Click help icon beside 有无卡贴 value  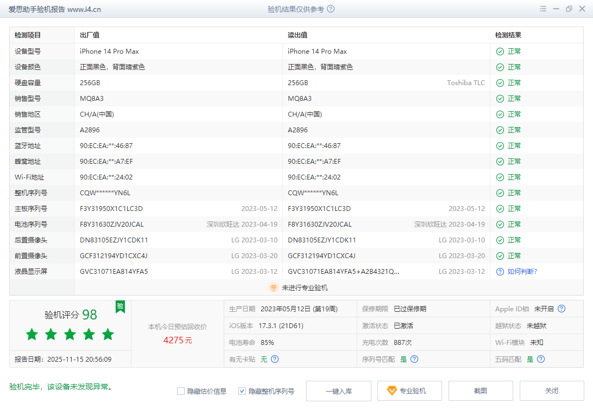click(x=275, y=359)
